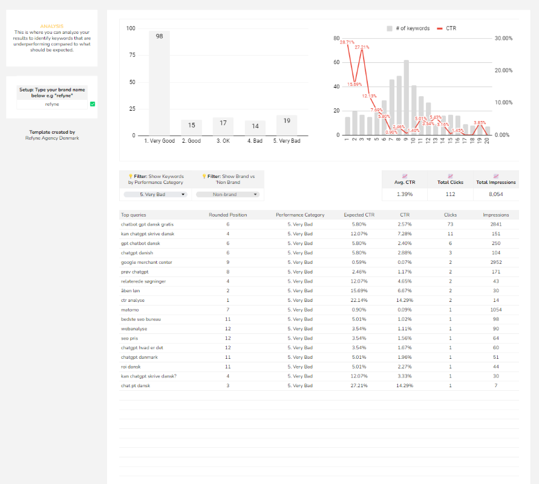Click the query "ctr analyse"
The image size is (539, 484).
pyautogui.click(x=132, y=301)
